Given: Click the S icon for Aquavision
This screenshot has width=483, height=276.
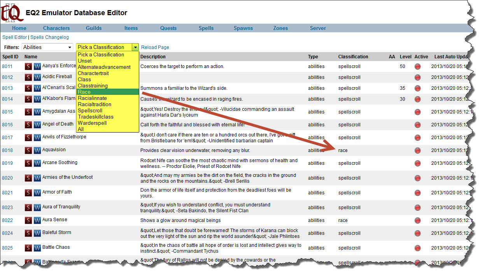Looking at the screenshot, I should (x=28, y=150).
